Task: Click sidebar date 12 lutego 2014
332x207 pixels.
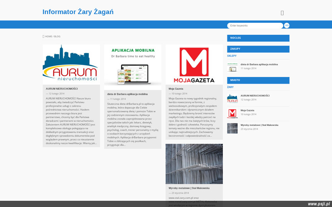Action: point(248,100)
